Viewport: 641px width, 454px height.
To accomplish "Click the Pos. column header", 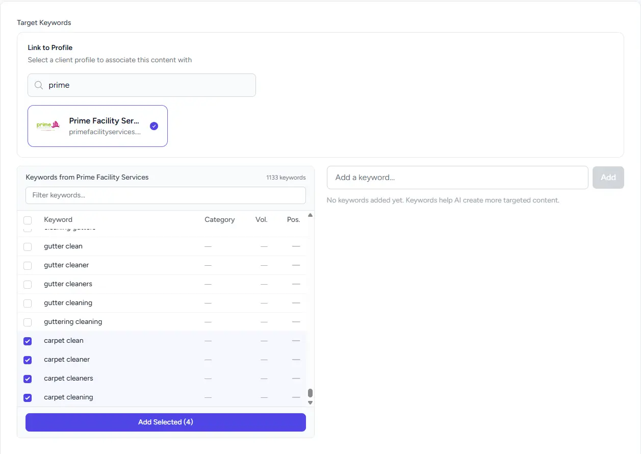I will tap(294, 219).
